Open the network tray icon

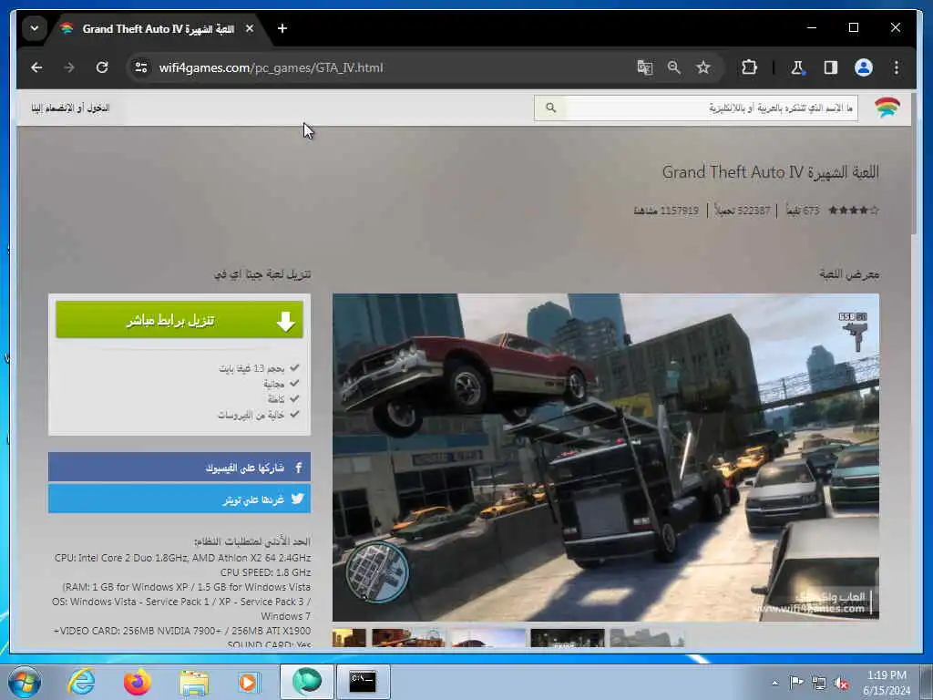[x=819, y=683]
